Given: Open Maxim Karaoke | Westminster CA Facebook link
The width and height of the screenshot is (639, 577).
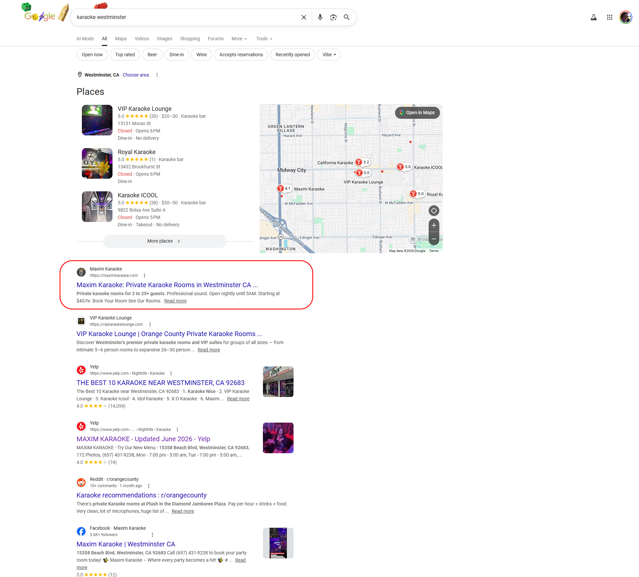Looking at the screenshot, I should tap(126, 544).
